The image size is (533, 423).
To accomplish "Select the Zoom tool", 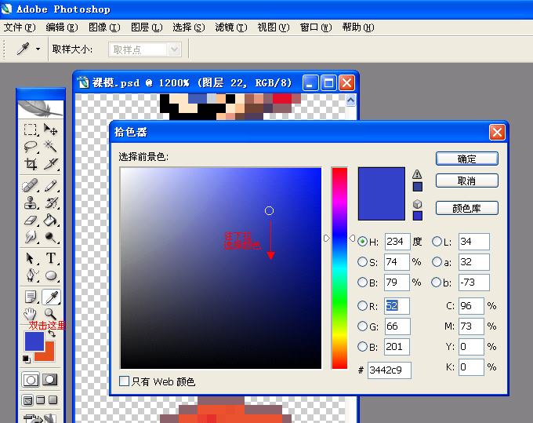I will click(51, 314).
